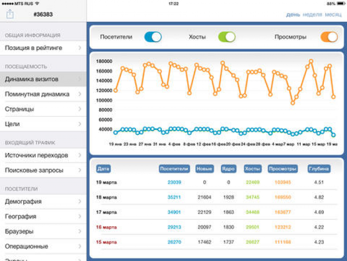Open Позиция в рейтинге
The image size is (347, 261).
43,48
